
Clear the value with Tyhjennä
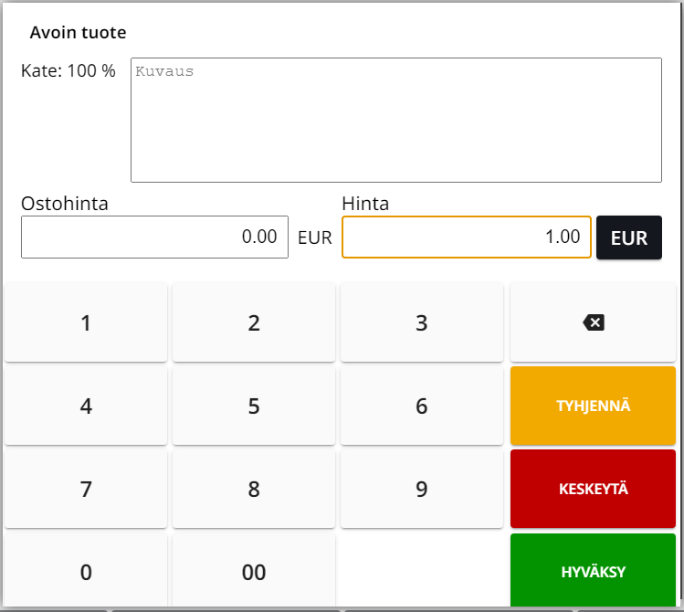[593, 406]
